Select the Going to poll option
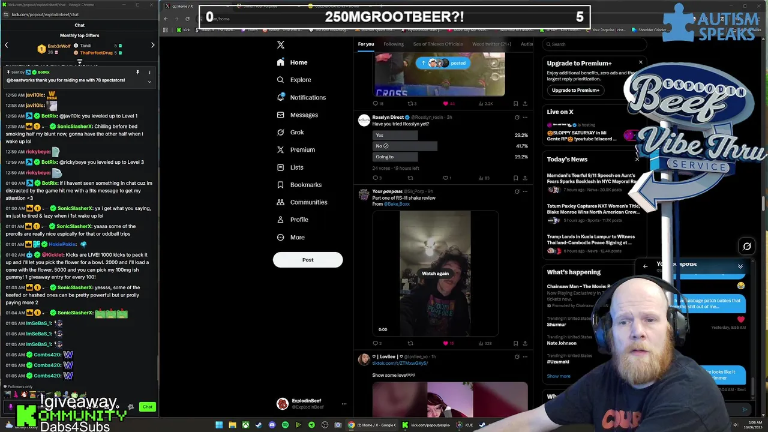 395,157
